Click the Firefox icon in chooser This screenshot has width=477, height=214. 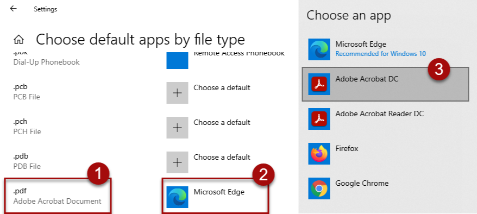point(319,154)
